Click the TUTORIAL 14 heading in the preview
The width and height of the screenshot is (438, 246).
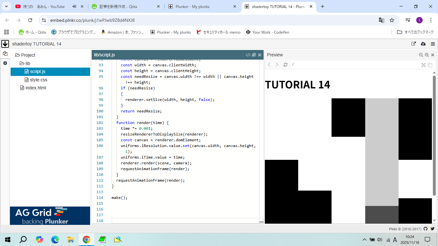coord(298,85)
